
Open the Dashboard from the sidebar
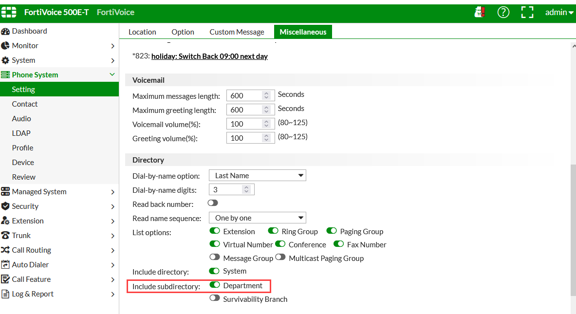point(29,31)
